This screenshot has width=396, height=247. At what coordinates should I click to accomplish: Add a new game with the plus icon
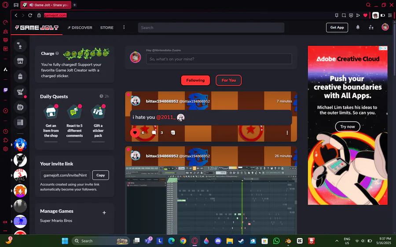[x=104, y=213]
